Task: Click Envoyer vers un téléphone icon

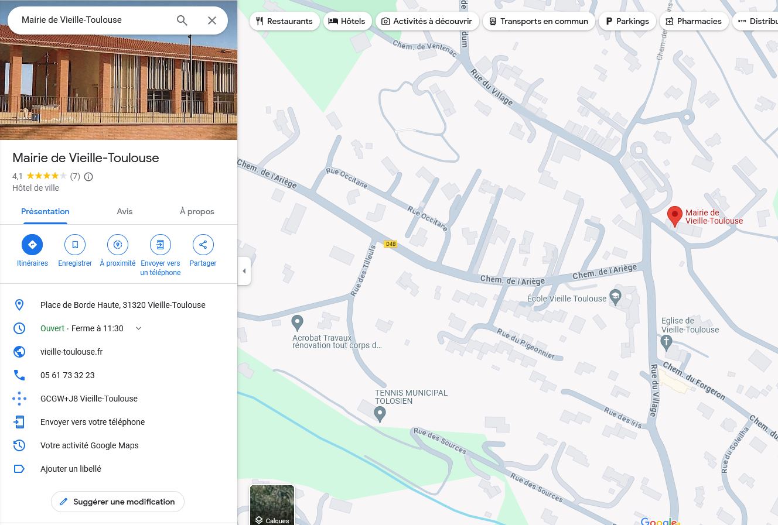Action: click(x=161, y=245)
